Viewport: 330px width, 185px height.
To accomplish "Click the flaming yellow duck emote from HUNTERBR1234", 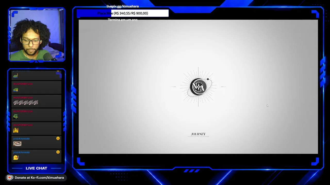I will 16,130.
